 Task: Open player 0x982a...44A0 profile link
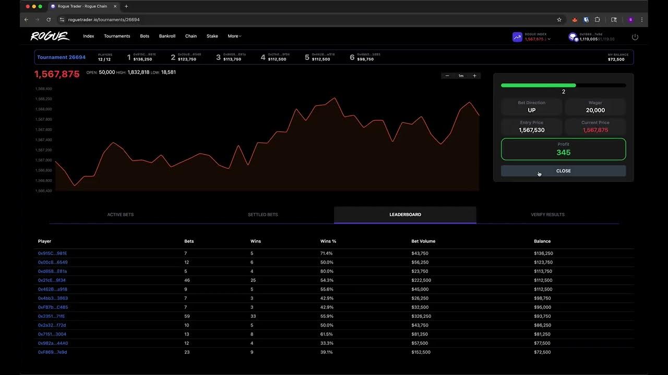tap(53, 343)
